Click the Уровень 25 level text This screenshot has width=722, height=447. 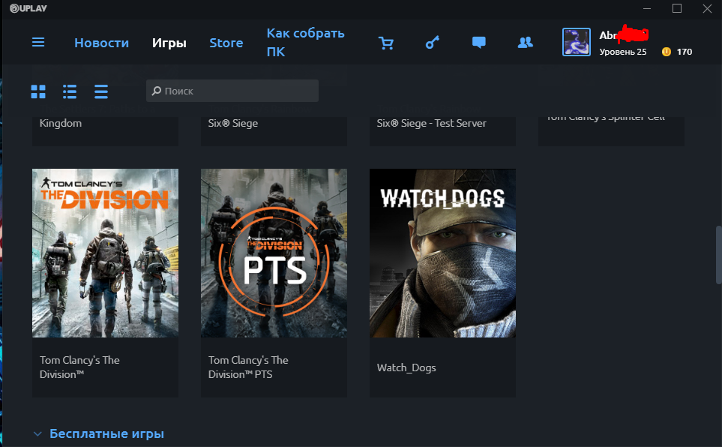point(623,52)
